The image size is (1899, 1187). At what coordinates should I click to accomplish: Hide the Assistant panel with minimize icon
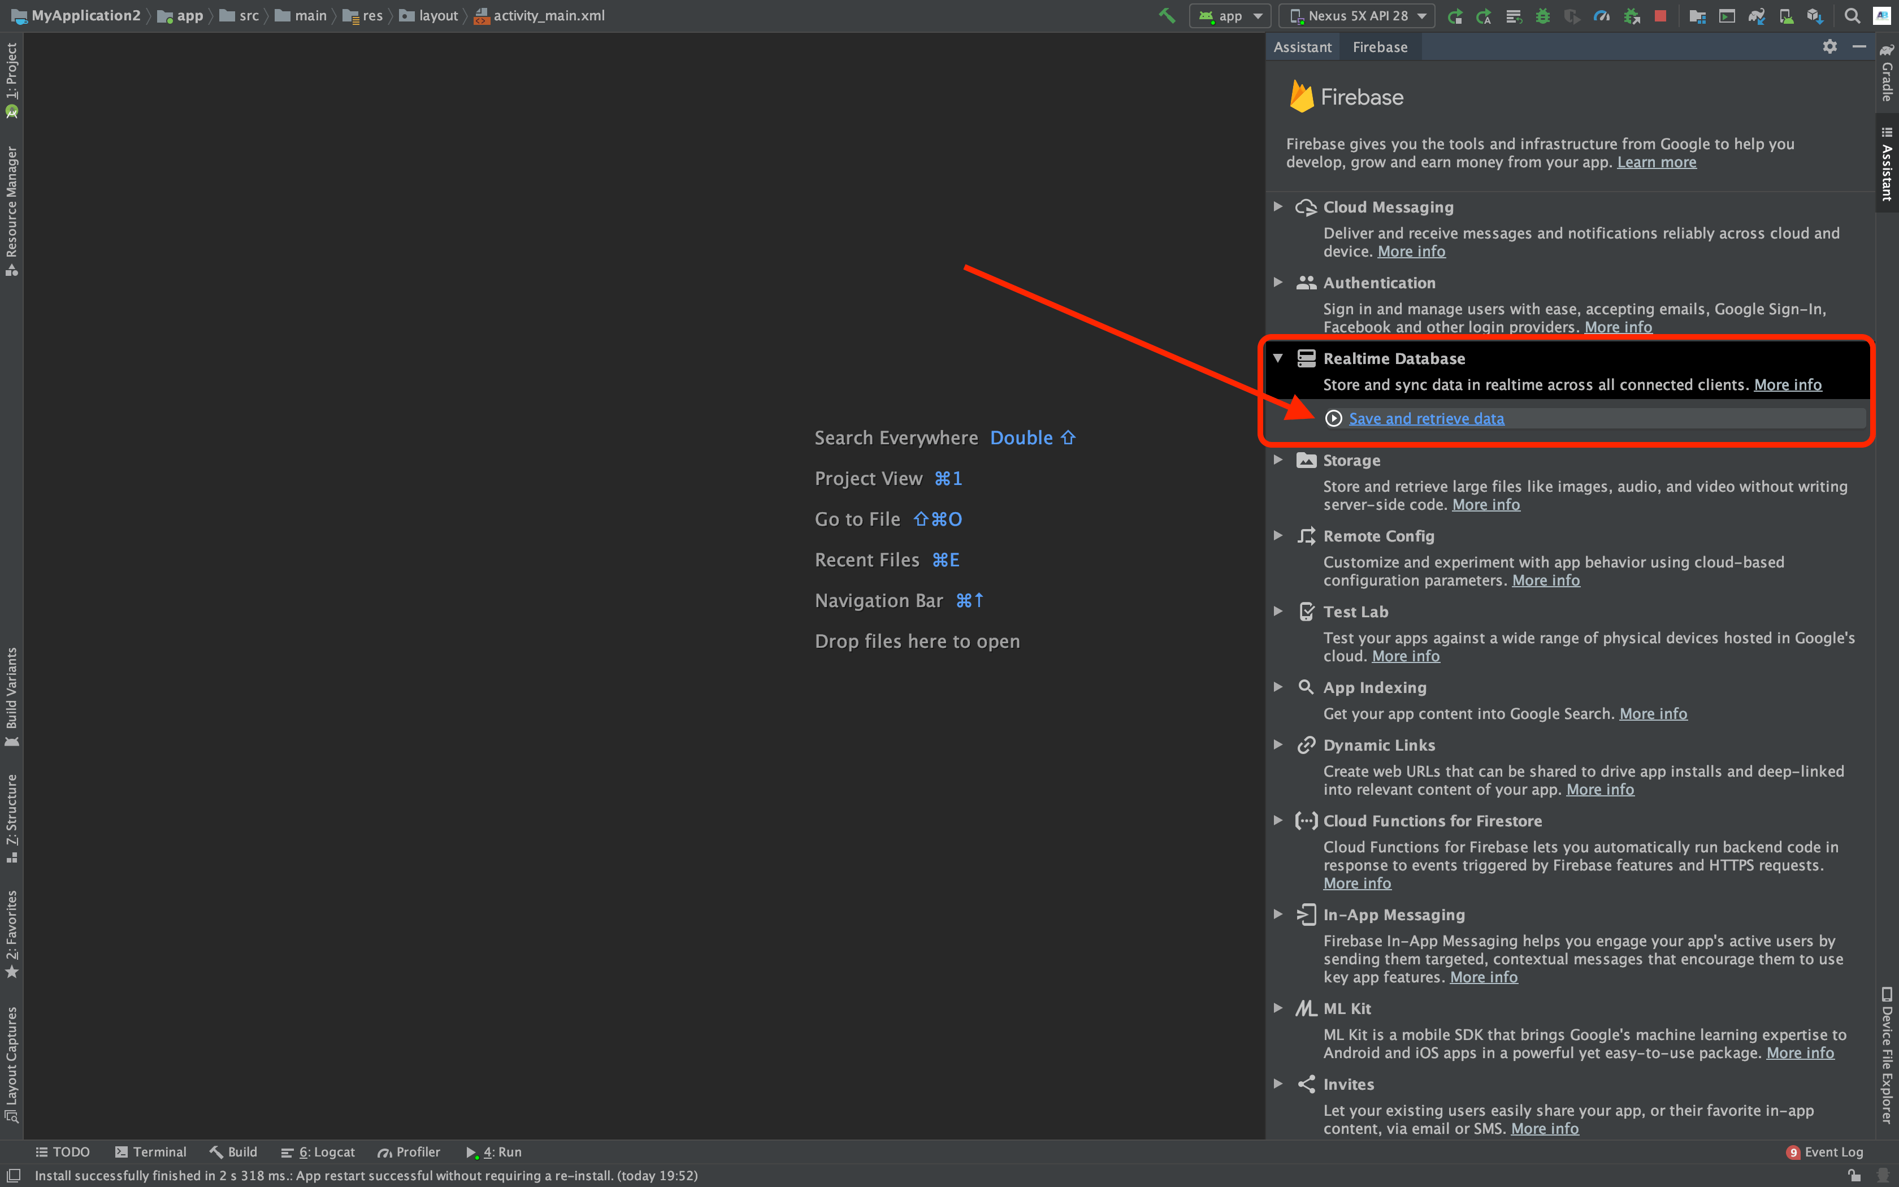pyautogui.click(x=1859, y=46)
